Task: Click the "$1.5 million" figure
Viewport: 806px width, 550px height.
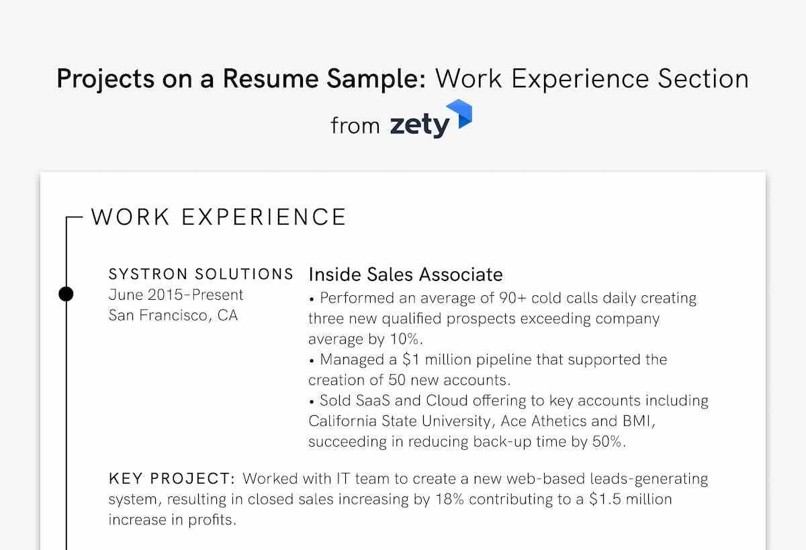Action: (631, 500)
